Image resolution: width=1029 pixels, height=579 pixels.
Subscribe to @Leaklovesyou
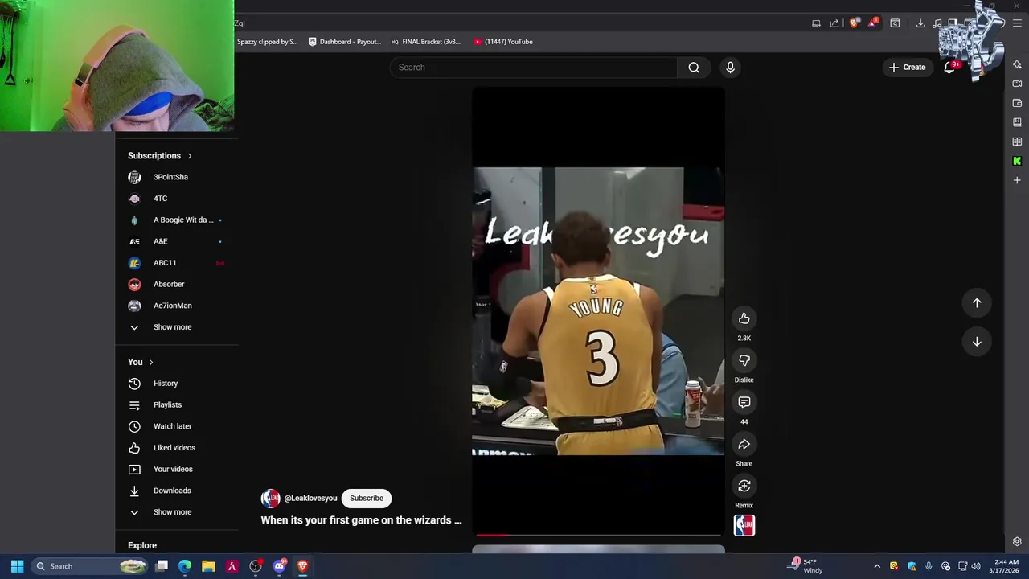(x=366, y=498)
